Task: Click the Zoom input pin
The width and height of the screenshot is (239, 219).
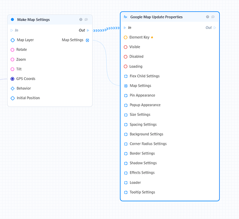Action: [12, 59]
